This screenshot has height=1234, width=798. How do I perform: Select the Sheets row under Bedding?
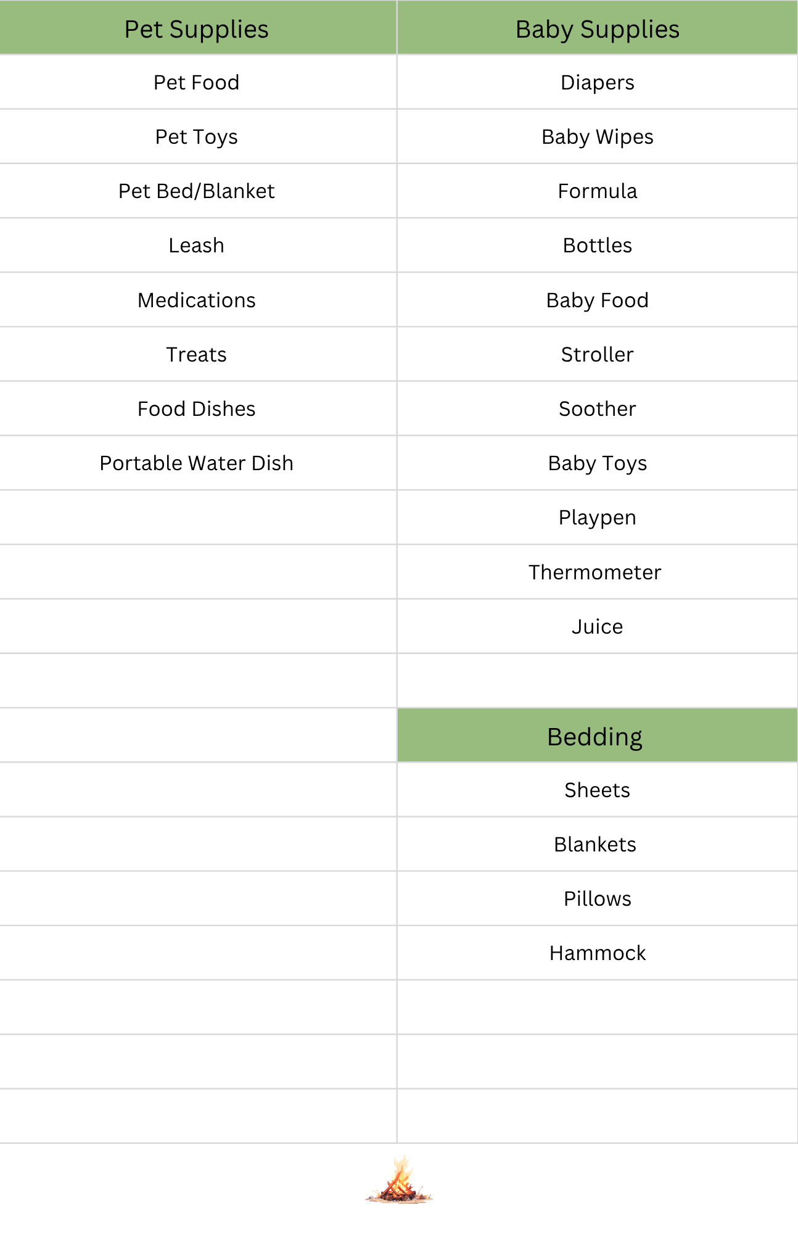[x=598, y=790]
